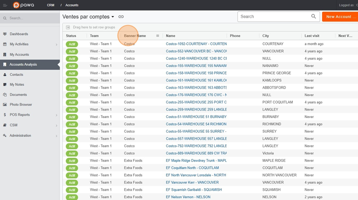Sort by the Banner Name column header
This screenshot has width=358, height=200.
pos(135,36)
